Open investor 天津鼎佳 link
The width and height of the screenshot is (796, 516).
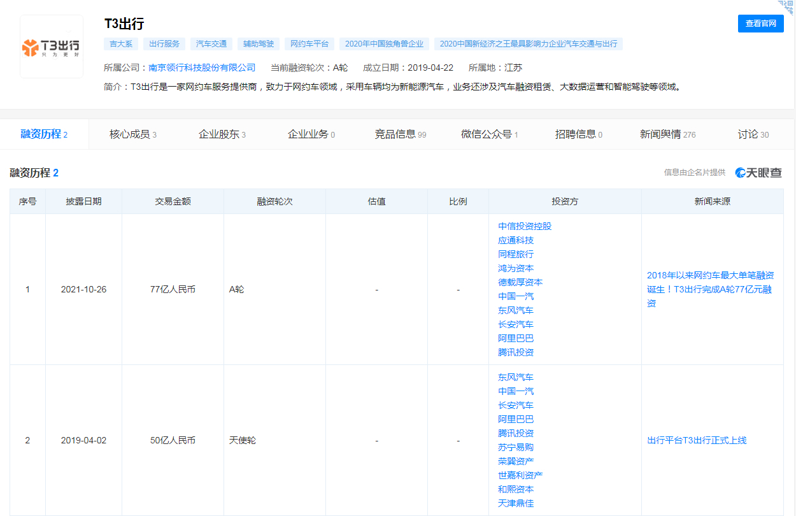point(516,503)
